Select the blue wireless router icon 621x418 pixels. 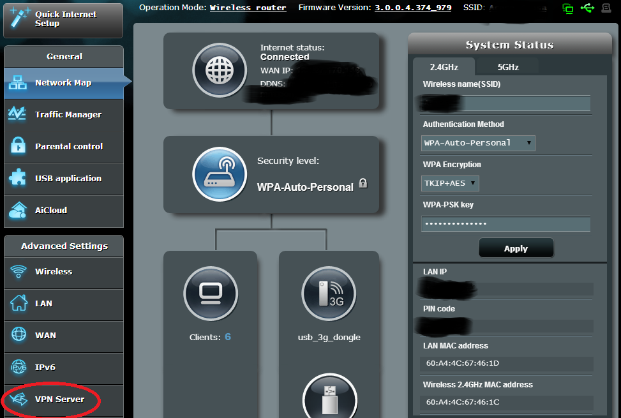point(220,174)
